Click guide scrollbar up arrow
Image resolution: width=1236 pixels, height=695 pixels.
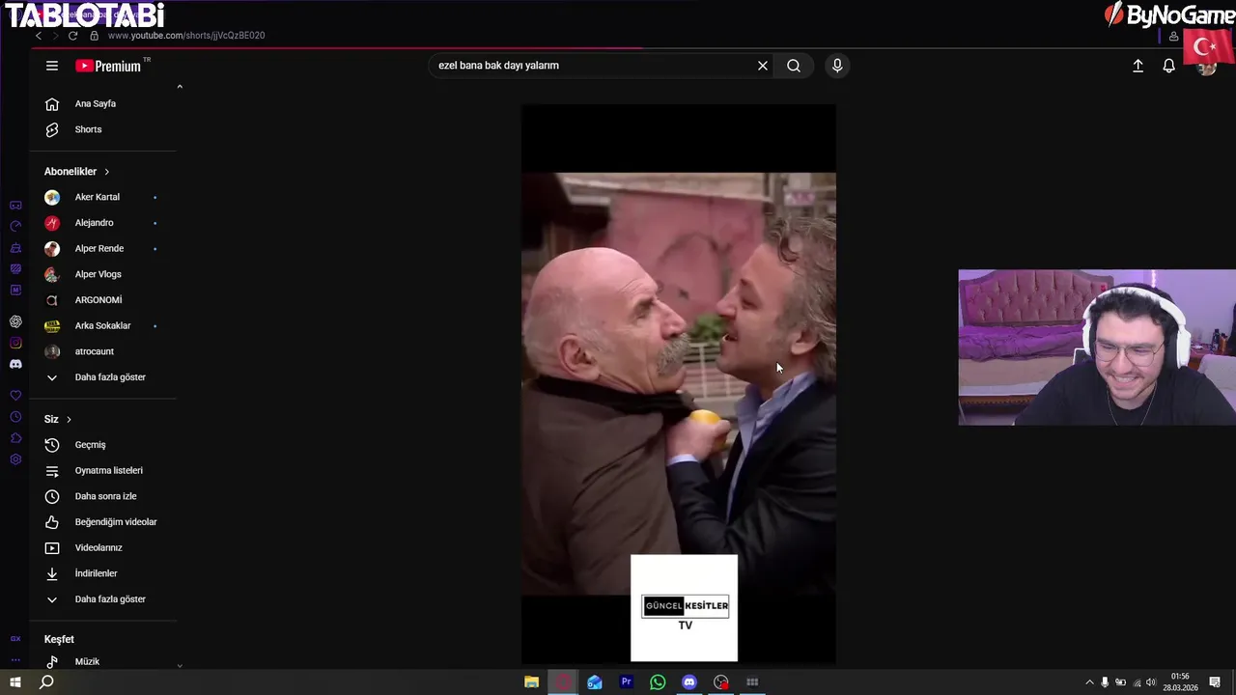click(x=180, y=87)
